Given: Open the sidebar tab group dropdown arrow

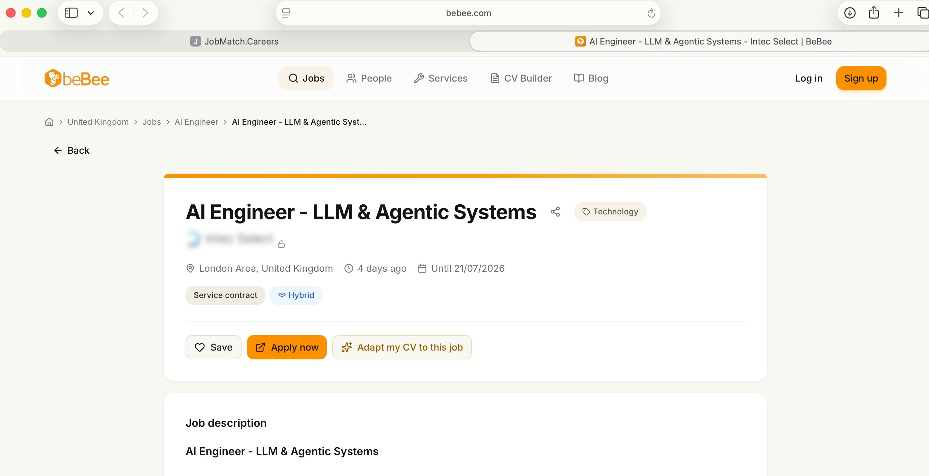Looking at the screenshot, I should tap(91, 13).
